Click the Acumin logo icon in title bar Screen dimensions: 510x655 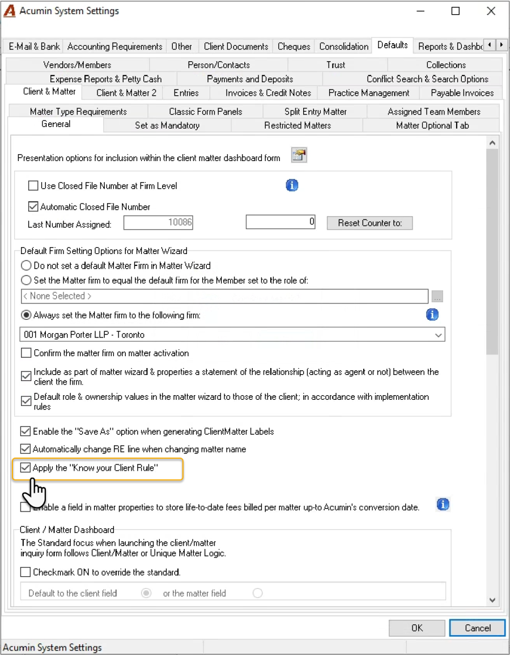coord(9,11)
